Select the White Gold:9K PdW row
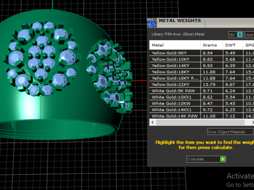254x190 pixels. 202,91
